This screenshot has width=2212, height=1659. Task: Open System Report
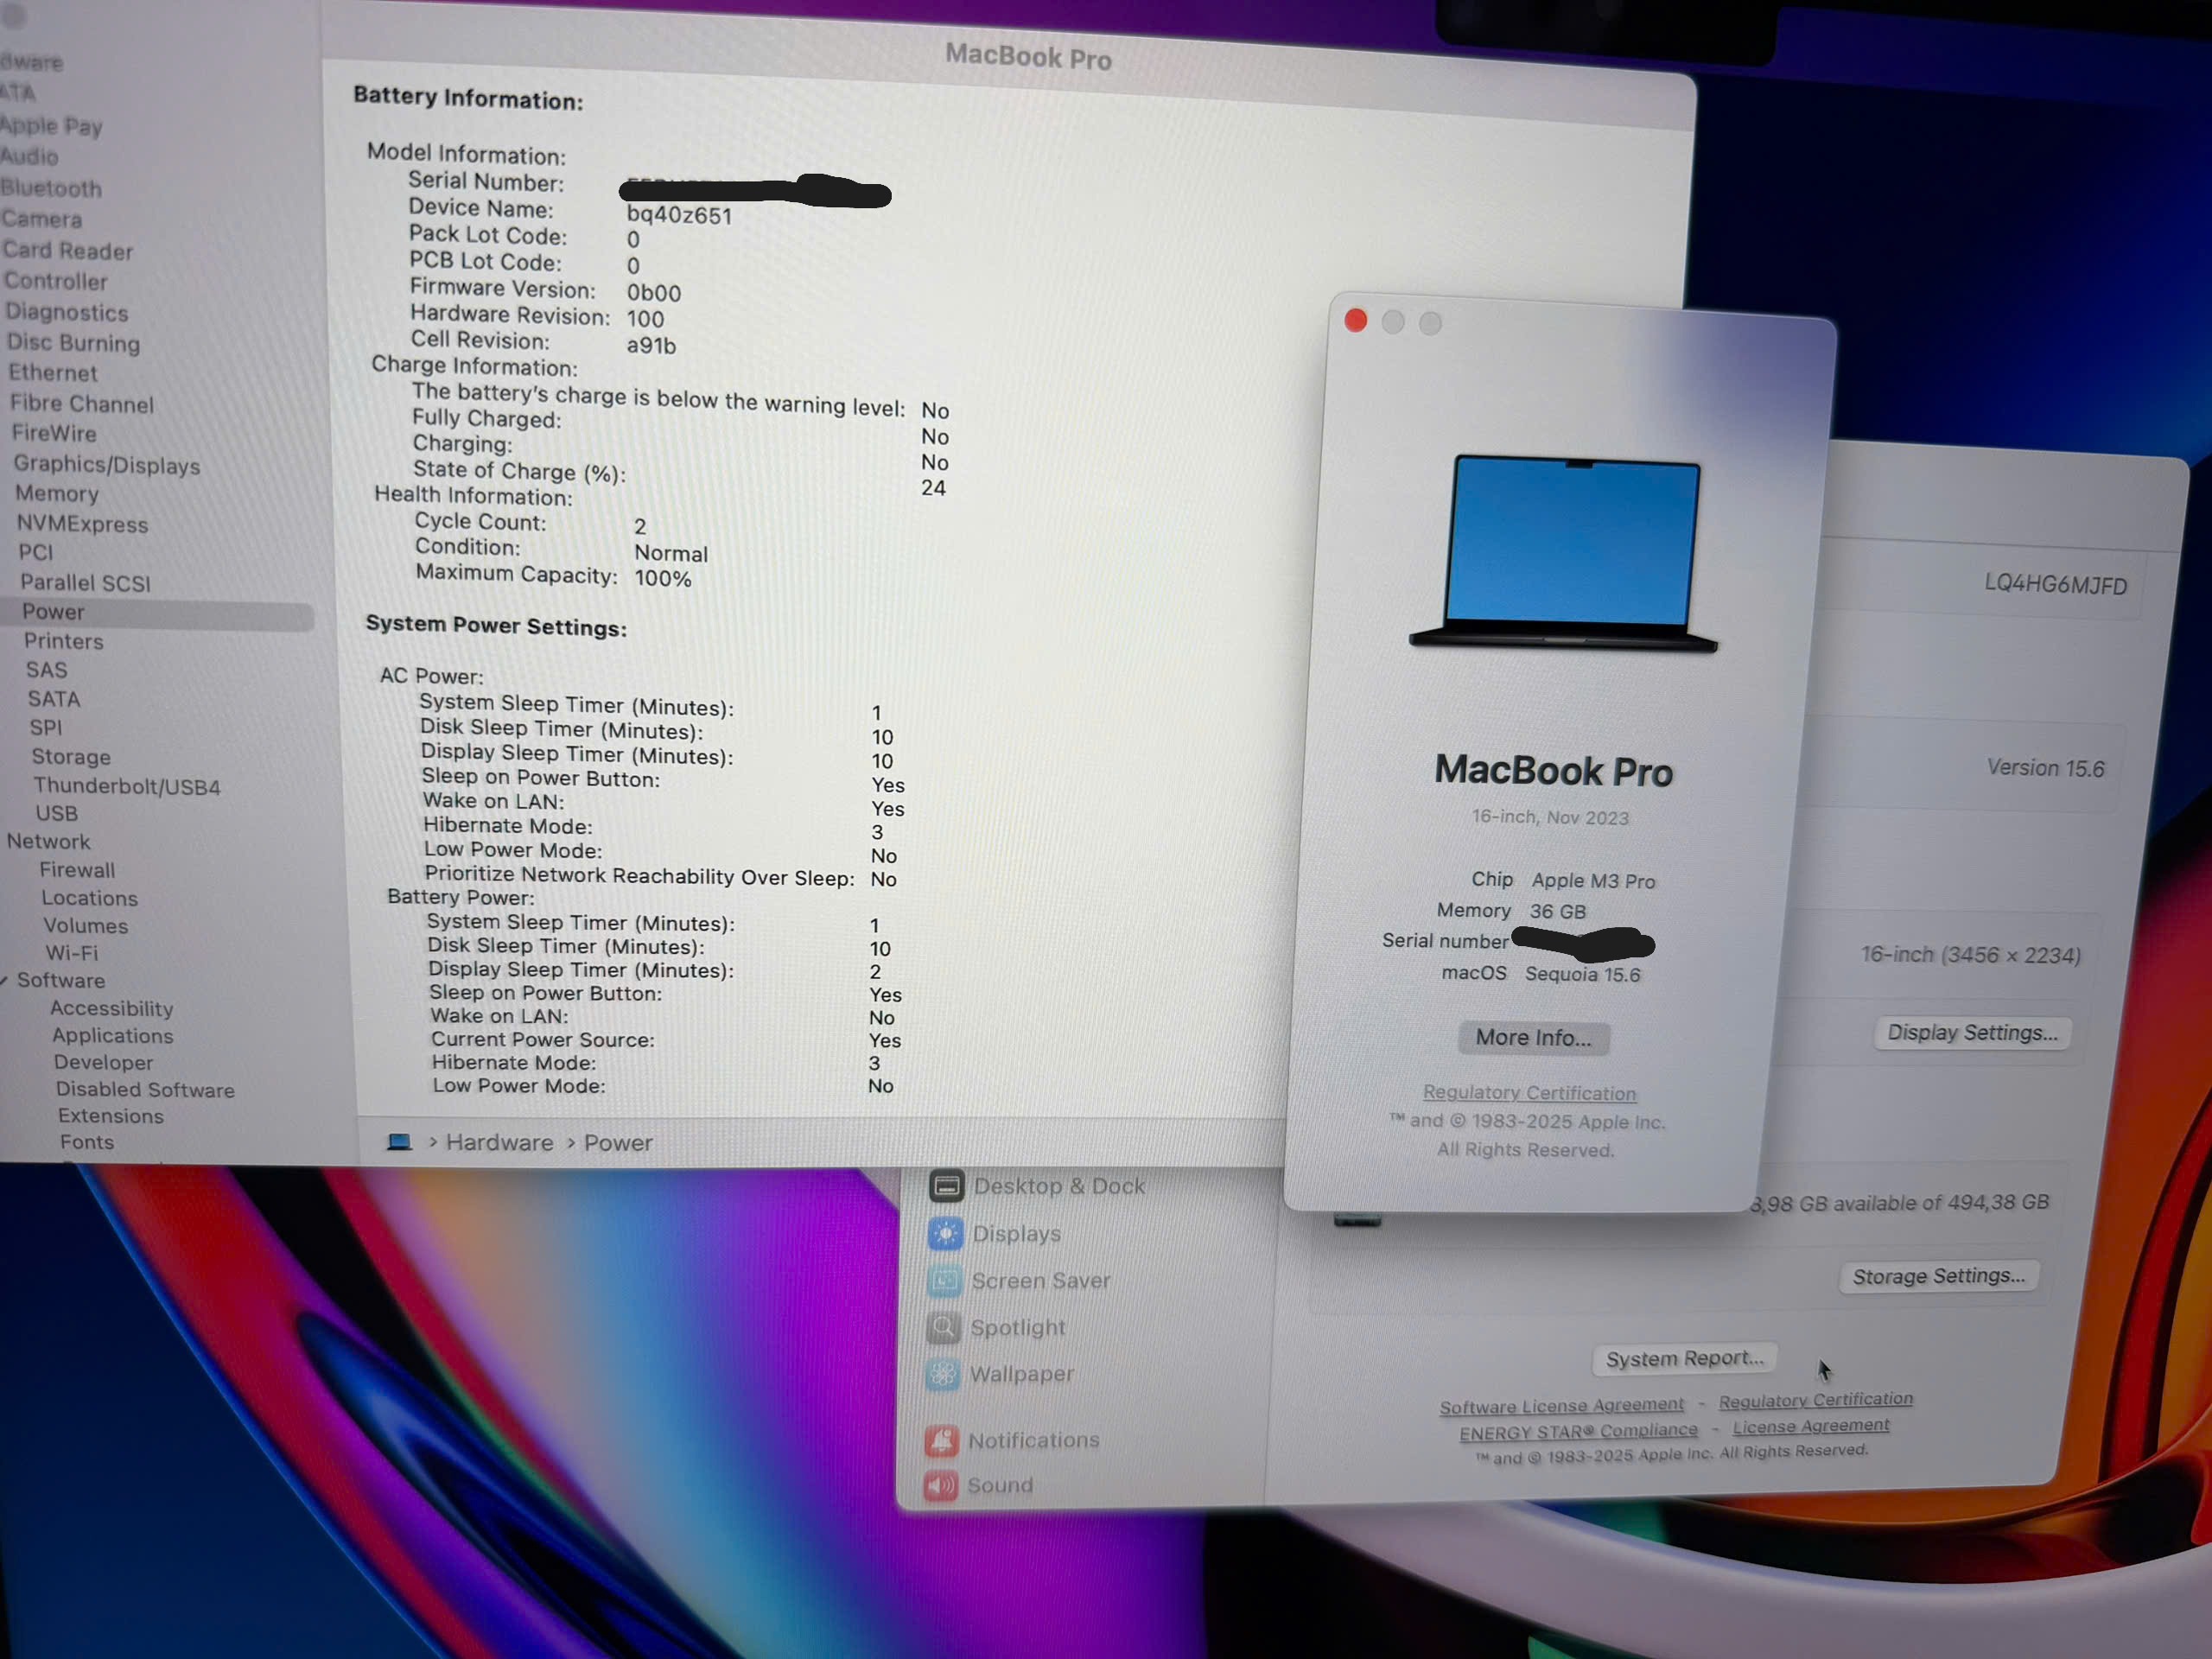1684,1358
